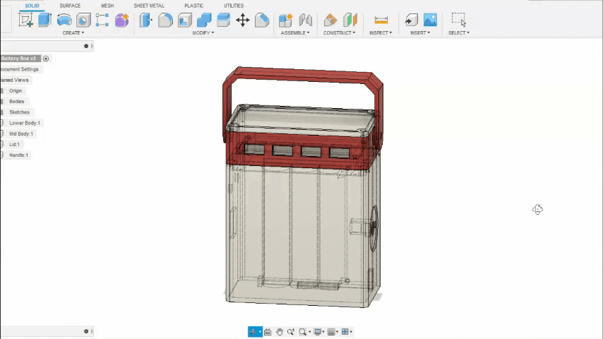Click the Measure tool in Inspect

click(381, 20)
